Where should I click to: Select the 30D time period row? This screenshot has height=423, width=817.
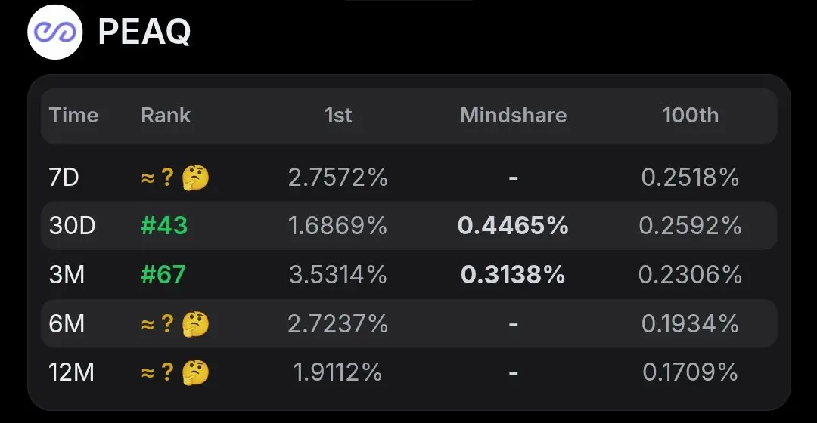[409, 225]
